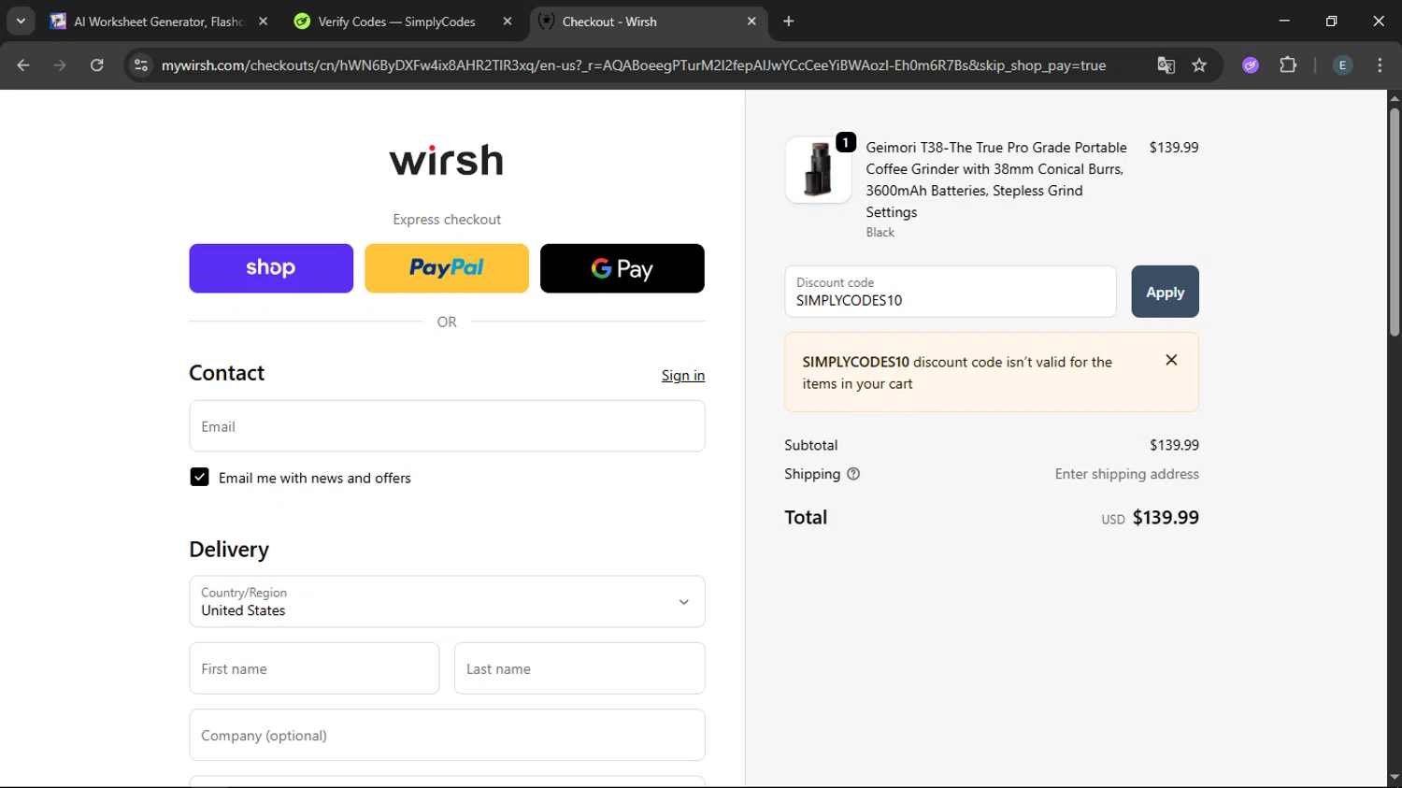Pay with Shop Pay button
This screenshot has height=788, width=1402.
[x=271, y=268]
